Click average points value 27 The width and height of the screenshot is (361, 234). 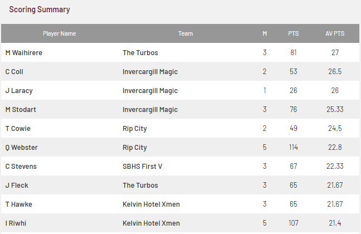click(335, 52)
